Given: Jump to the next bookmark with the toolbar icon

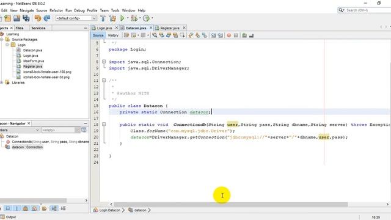Looking at the screenshot, I should click(198, 35).
